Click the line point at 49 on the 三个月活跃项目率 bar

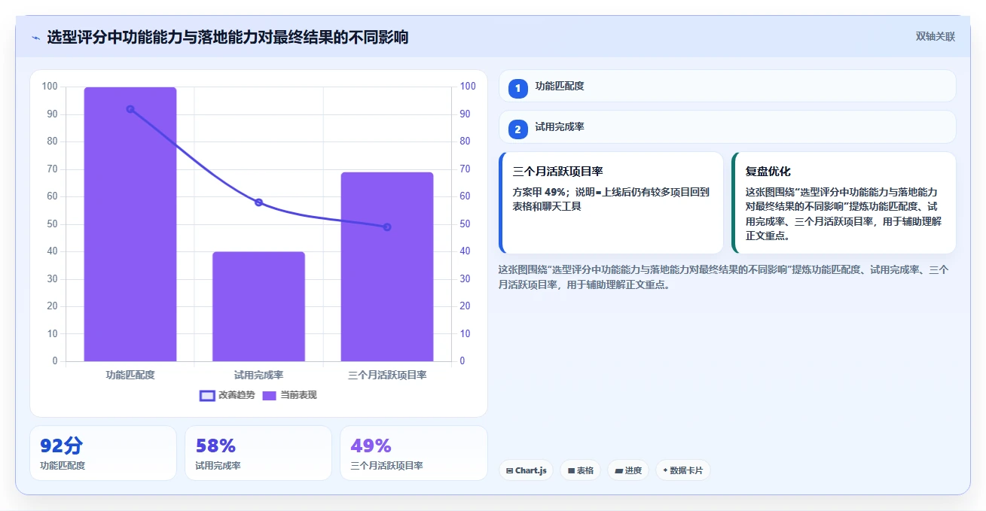click(x=387, y=227)
